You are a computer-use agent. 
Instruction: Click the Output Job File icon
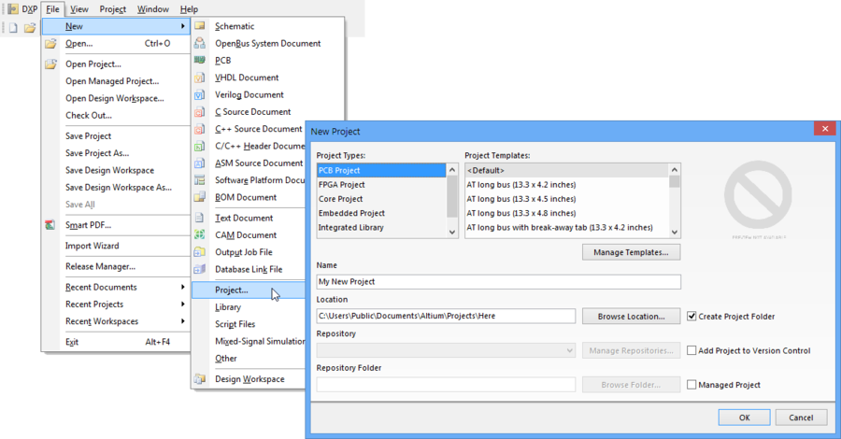coord(200,252)
